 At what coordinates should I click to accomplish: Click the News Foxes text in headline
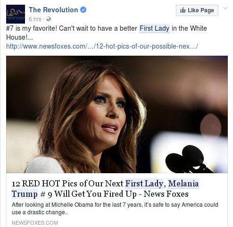coord(166,194)
